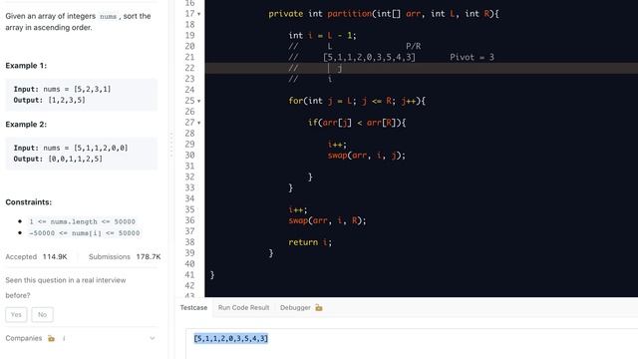Click the partition method signature line
Viewport: 638px width, 359px height.
point(384,14)
